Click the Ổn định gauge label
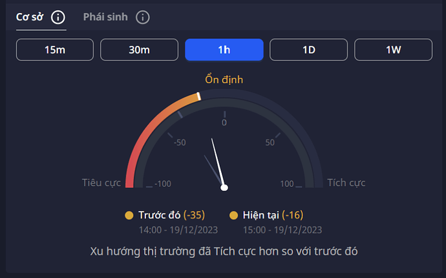 224,80
